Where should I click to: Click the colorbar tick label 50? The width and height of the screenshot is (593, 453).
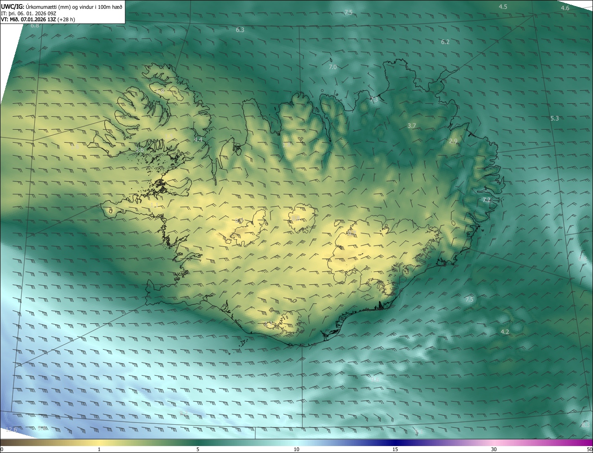point(589,449)
